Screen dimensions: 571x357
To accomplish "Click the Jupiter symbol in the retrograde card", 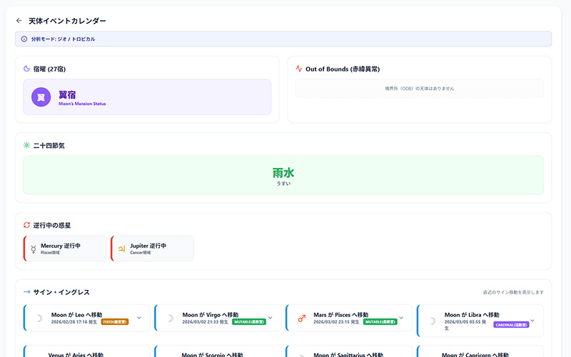I will pyautogui.click(x=121, y=248).
